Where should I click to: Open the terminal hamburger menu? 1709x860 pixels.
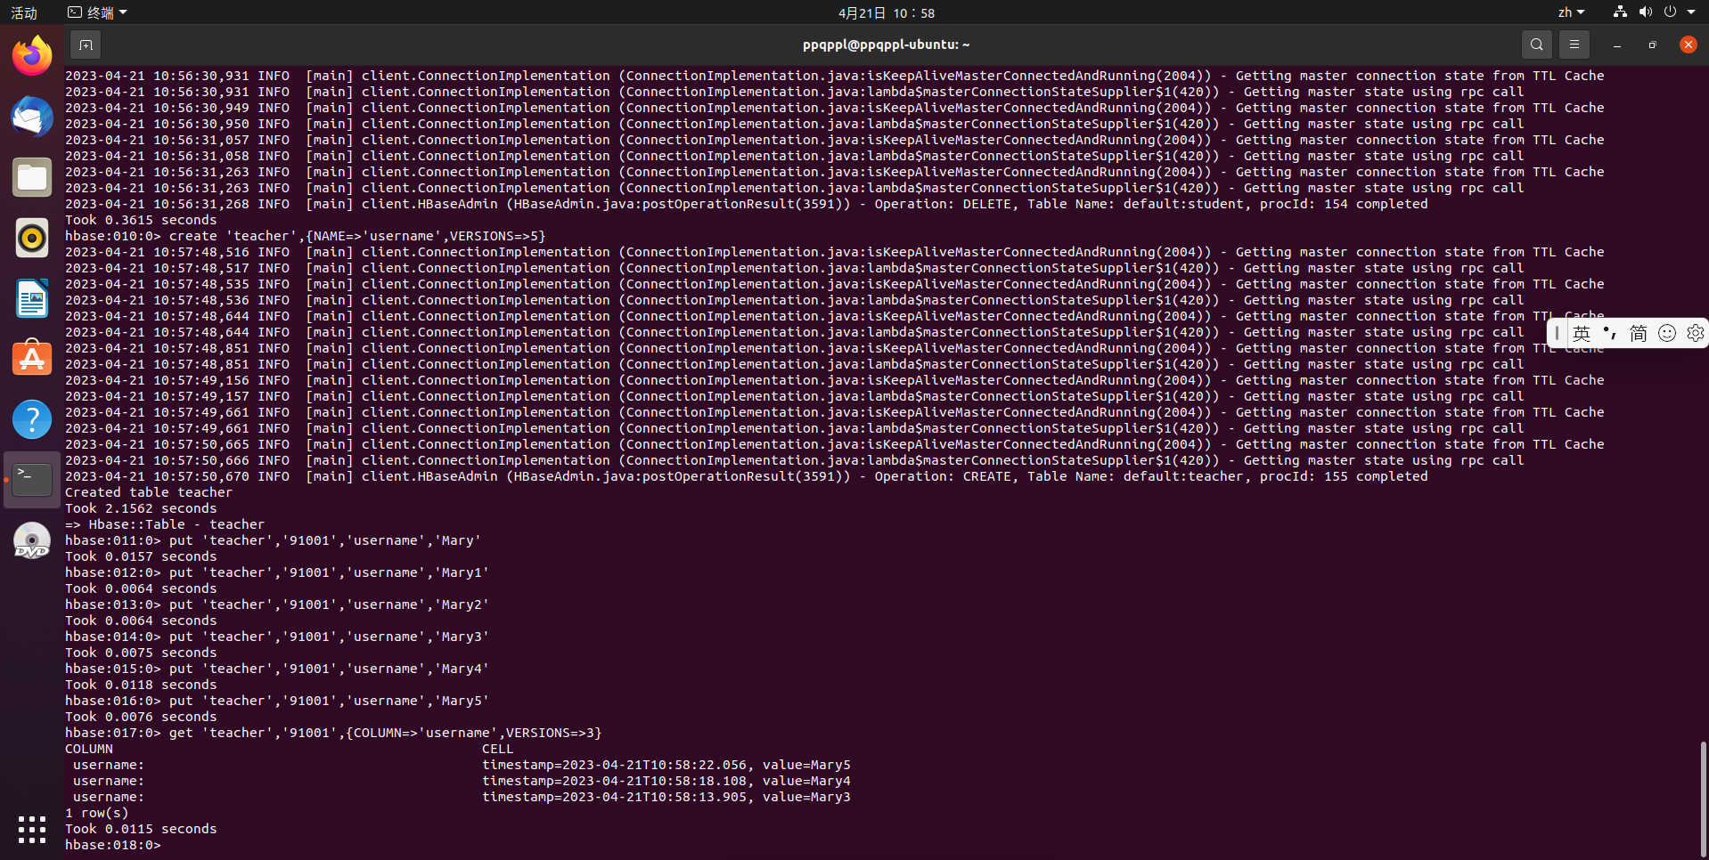pyautogui.click(x=1574, y=45)
